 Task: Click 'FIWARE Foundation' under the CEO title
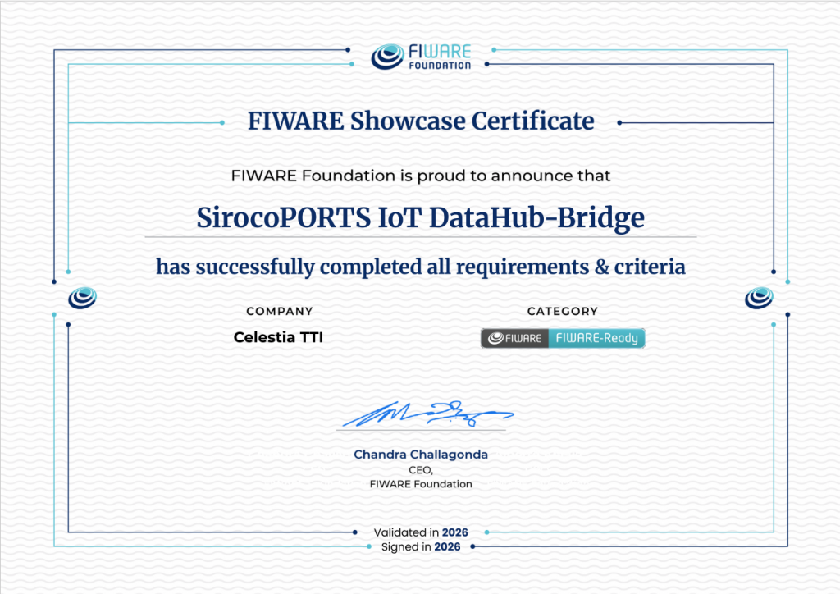[421, 484]
